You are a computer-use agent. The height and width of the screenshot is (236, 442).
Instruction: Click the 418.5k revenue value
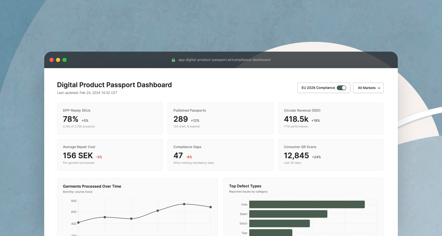[296, 119]
